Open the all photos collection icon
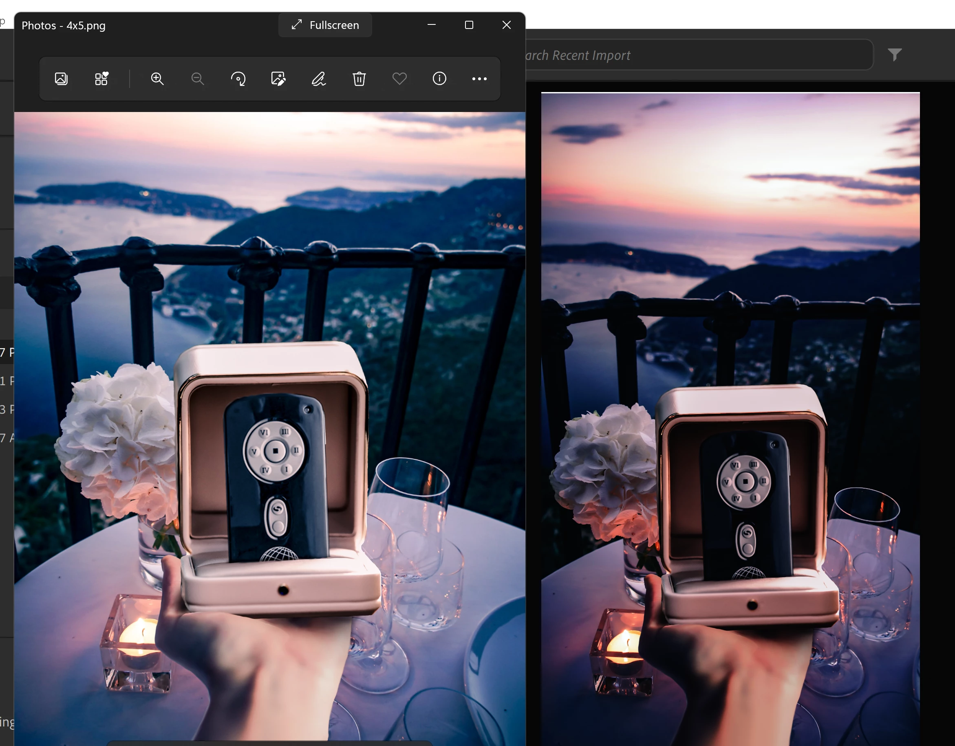This screenshot has width=955, height=746. (x=101, y=79)
